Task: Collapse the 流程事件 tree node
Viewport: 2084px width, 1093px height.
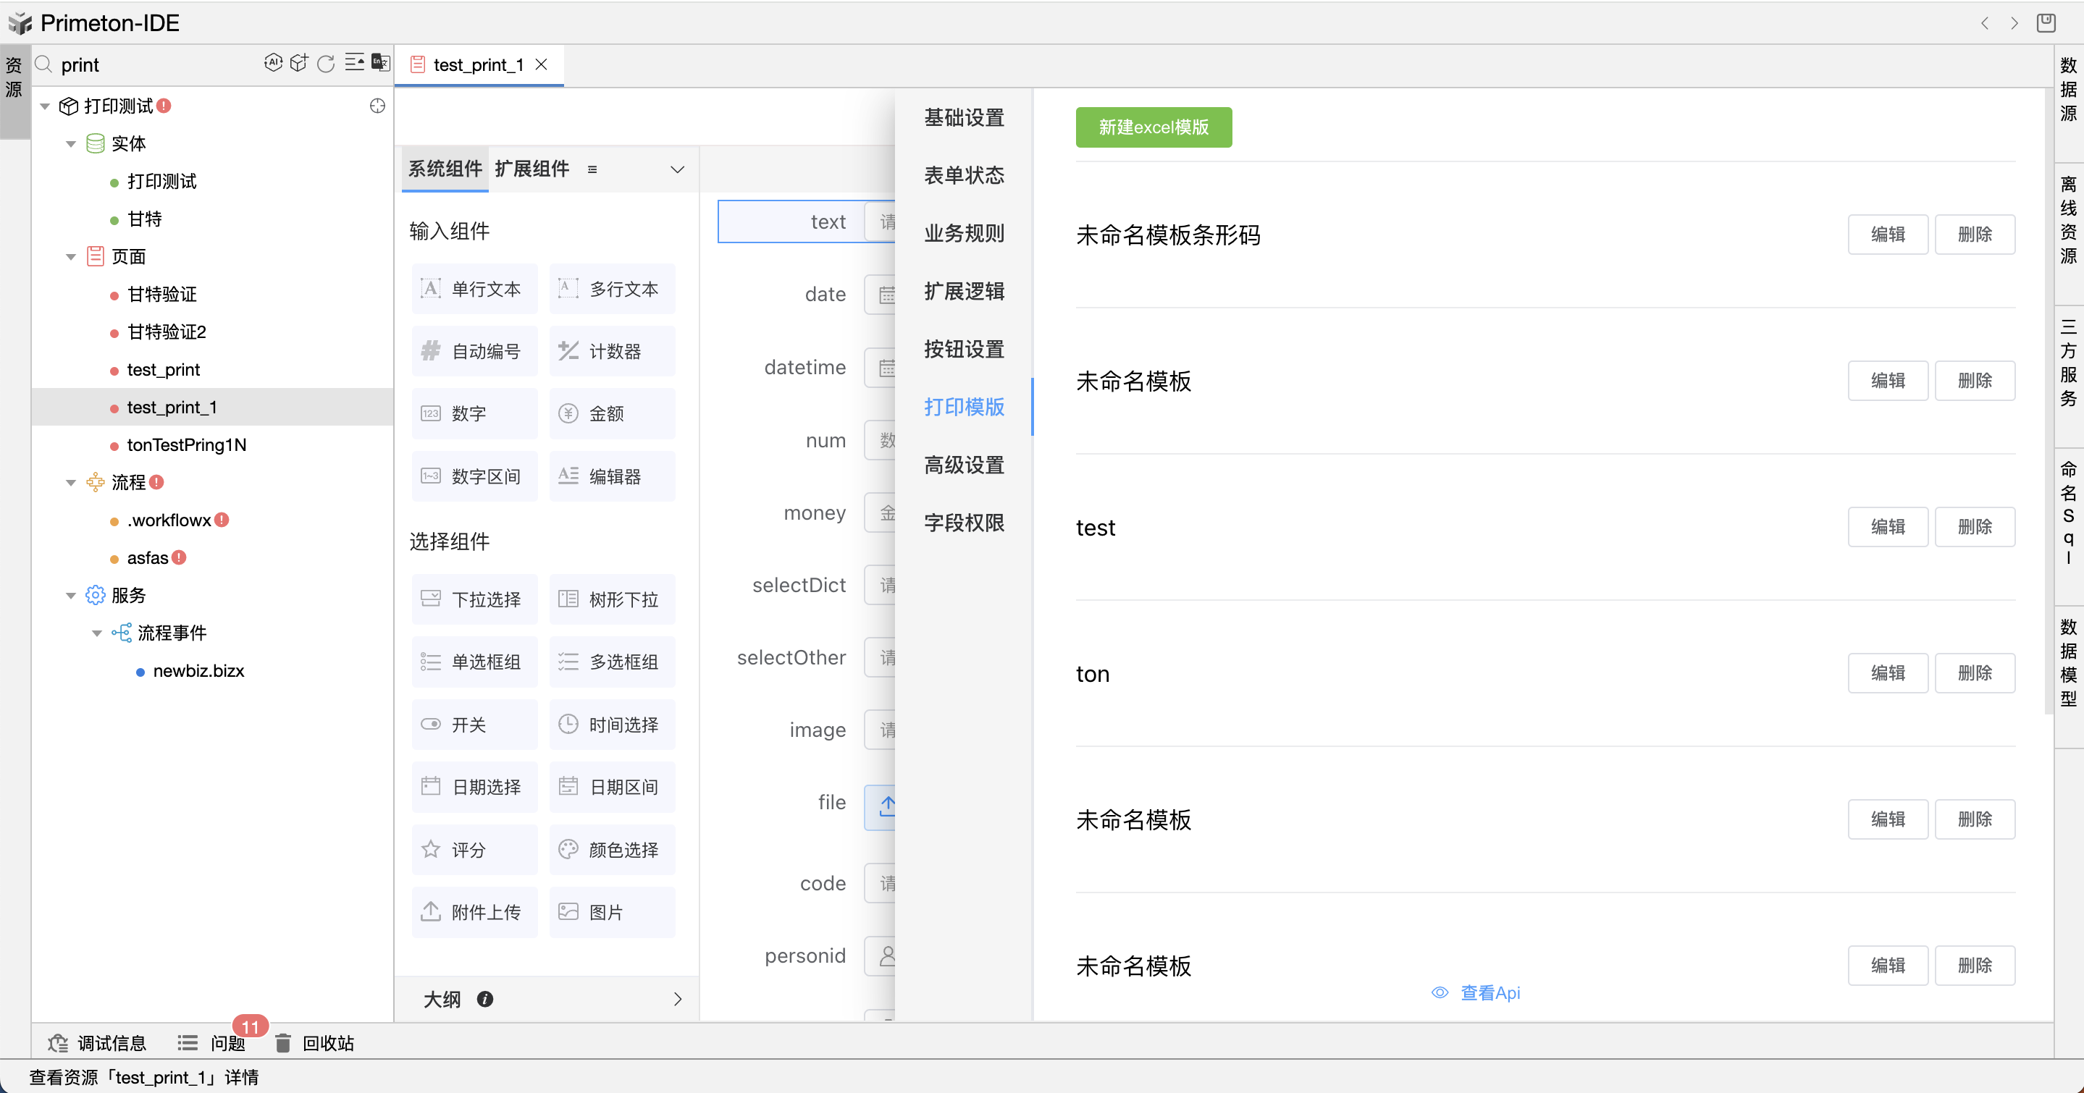Action: coord(97,633)
